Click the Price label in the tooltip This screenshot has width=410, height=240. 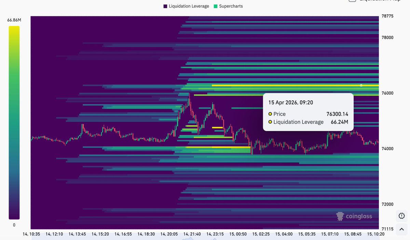tap(279, 114)
